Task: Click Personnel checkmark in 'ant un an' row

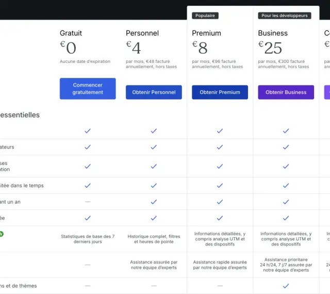Action: click(x=154, y=202)
